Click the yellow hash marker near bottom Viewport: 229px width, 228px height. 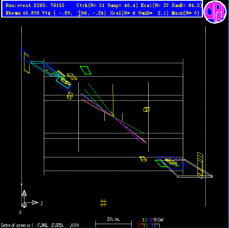pyautogui.click(x=103, y=203)
